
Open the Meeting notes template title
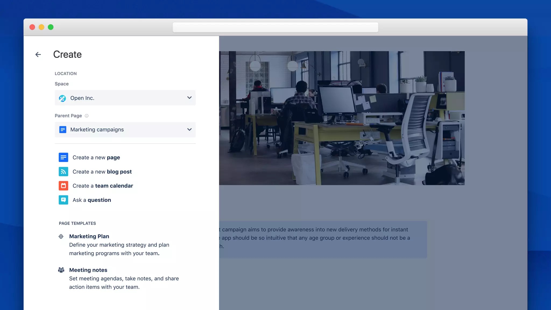[x=88, y=270]
